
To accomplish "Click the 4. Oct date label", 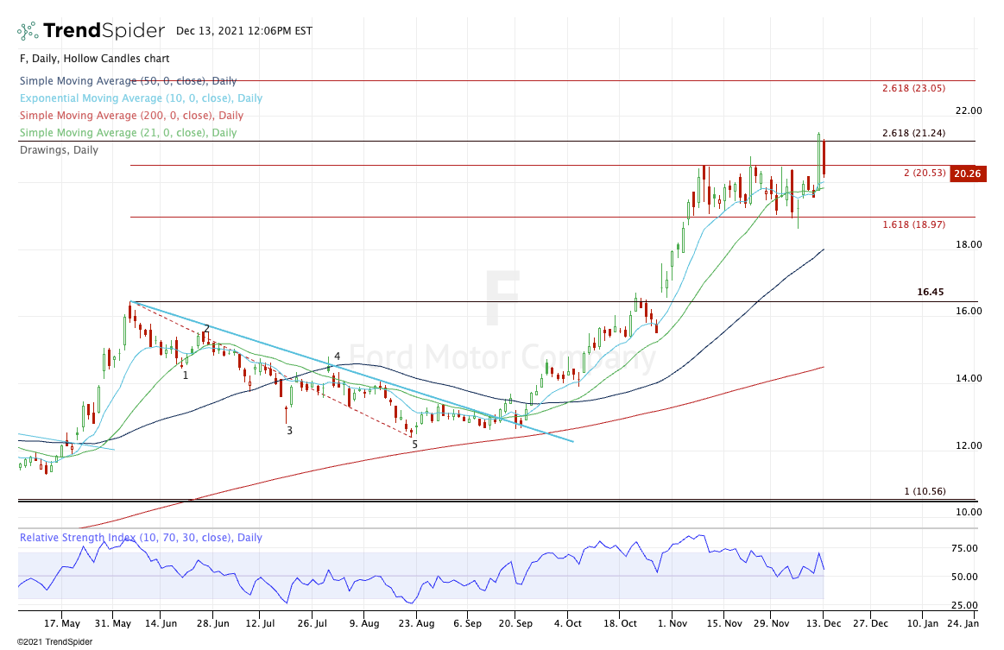I will tap(568, 624).
